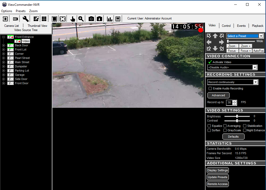Screen dimensions: 266x190
Task: Click the export/download video icon
Action: click(99, 19)
